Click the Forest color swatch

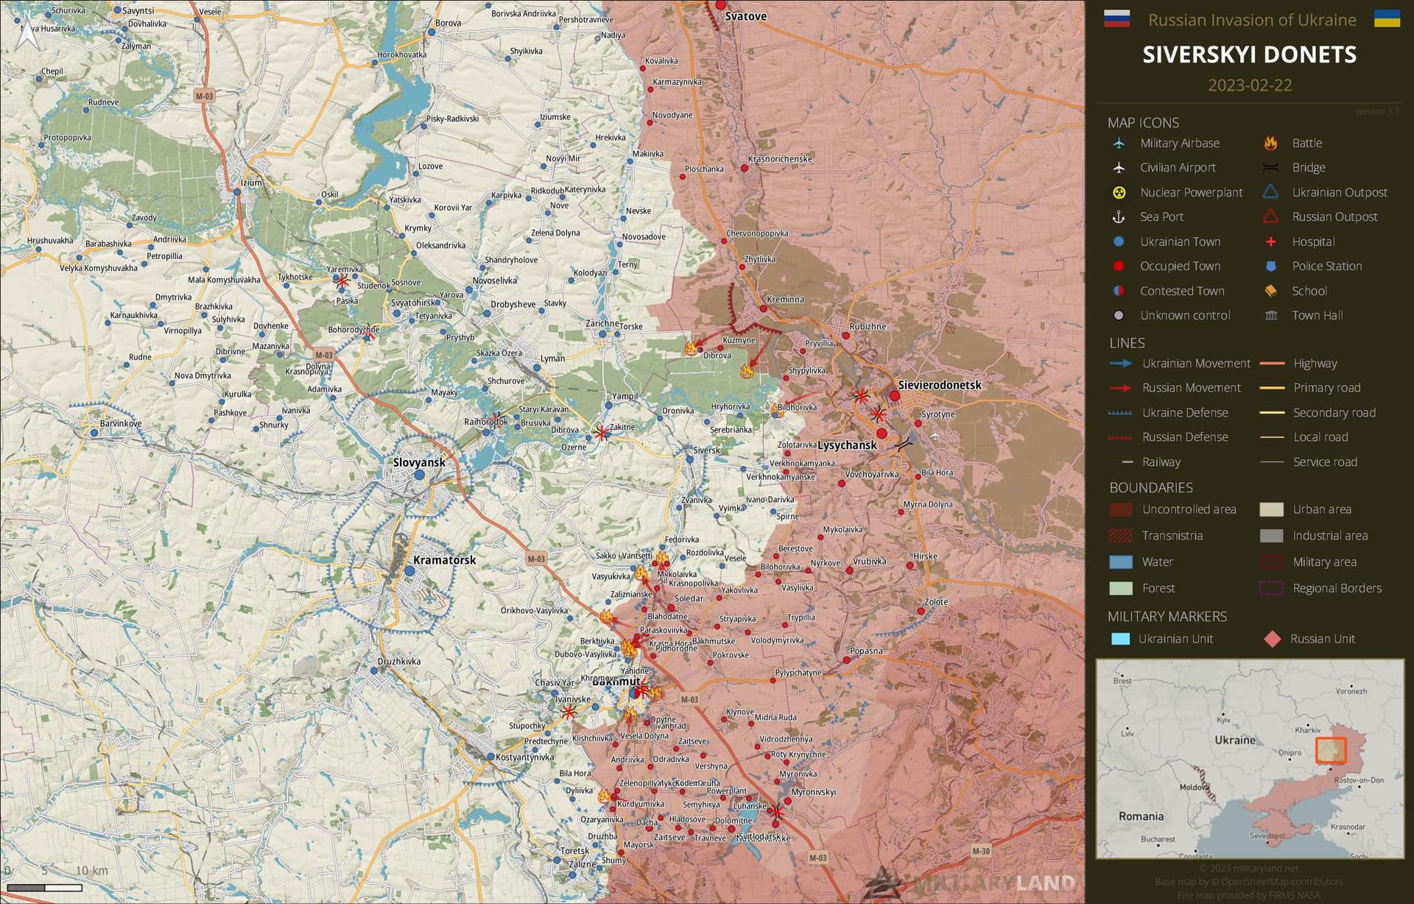click(x=1120, y=588)
